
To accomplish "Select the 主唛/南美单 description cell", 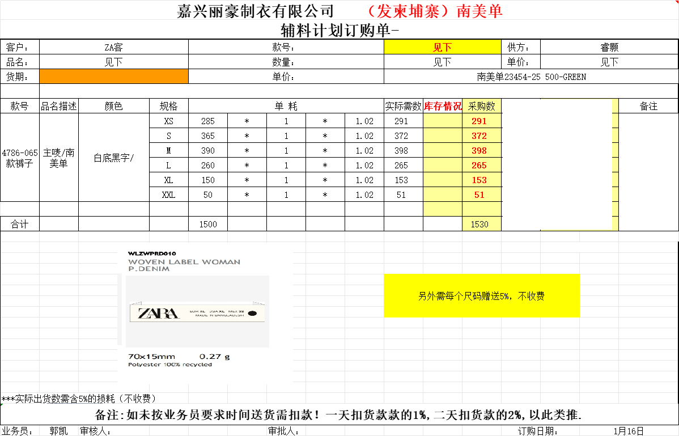I will (x=59, y=158).
